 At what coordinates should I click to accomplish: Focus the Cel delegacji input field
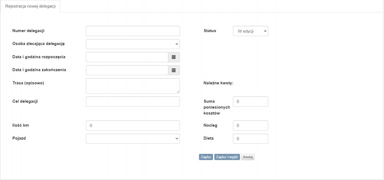click(133, 102)
